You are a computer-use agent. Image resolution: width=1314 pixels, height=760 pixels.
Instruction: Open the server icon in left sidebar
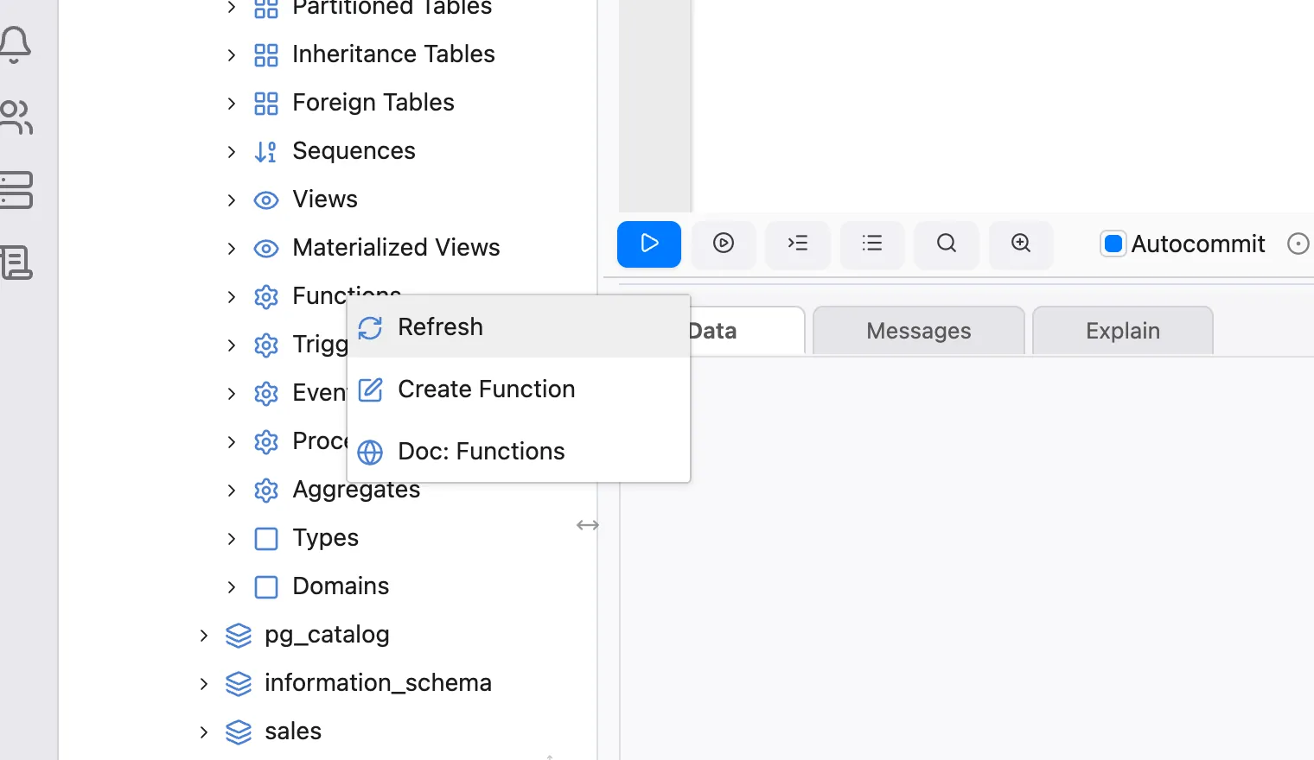click(16, 190)
